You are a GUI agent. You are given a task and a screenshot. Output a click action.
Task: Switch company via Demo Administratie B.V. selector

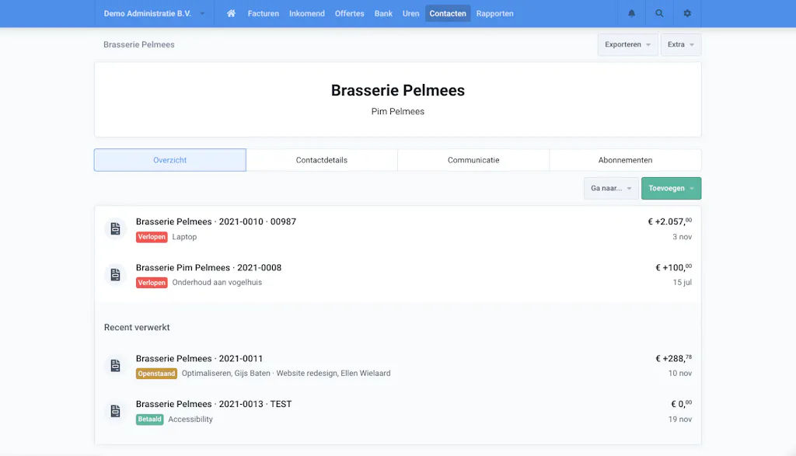pyautogui.click(x=154, y=14)
